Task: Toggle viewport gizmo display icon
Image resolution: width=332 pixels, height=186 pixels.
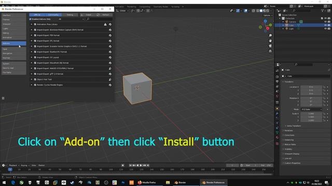Action: pyautogui.click(x=238, y=11)
